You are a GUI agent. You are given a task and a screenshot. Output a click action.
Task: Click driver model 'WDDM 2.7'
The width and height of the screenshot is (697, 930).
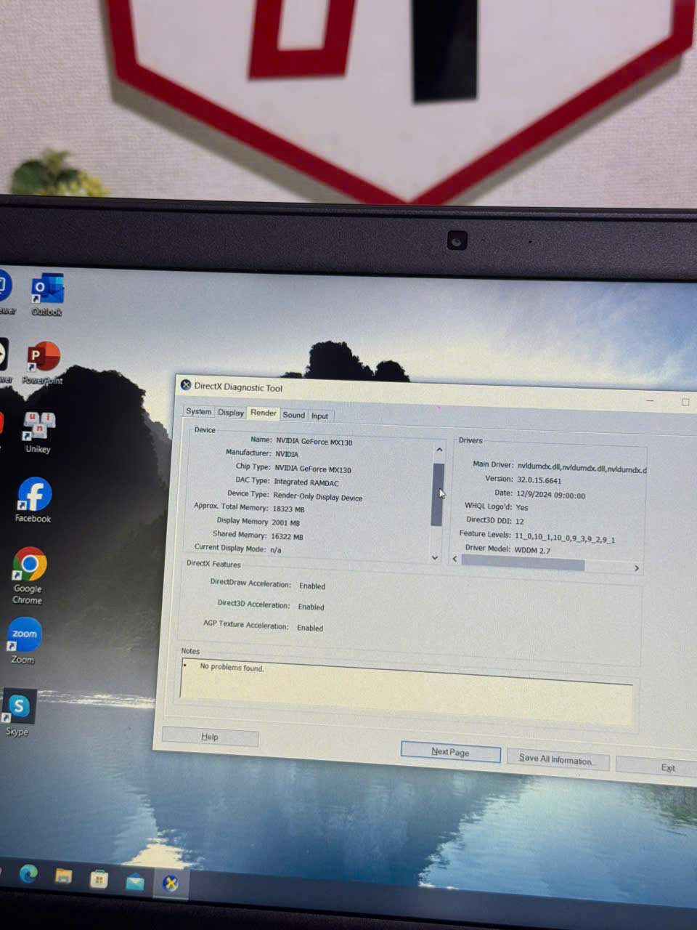(x=532, y=550)
